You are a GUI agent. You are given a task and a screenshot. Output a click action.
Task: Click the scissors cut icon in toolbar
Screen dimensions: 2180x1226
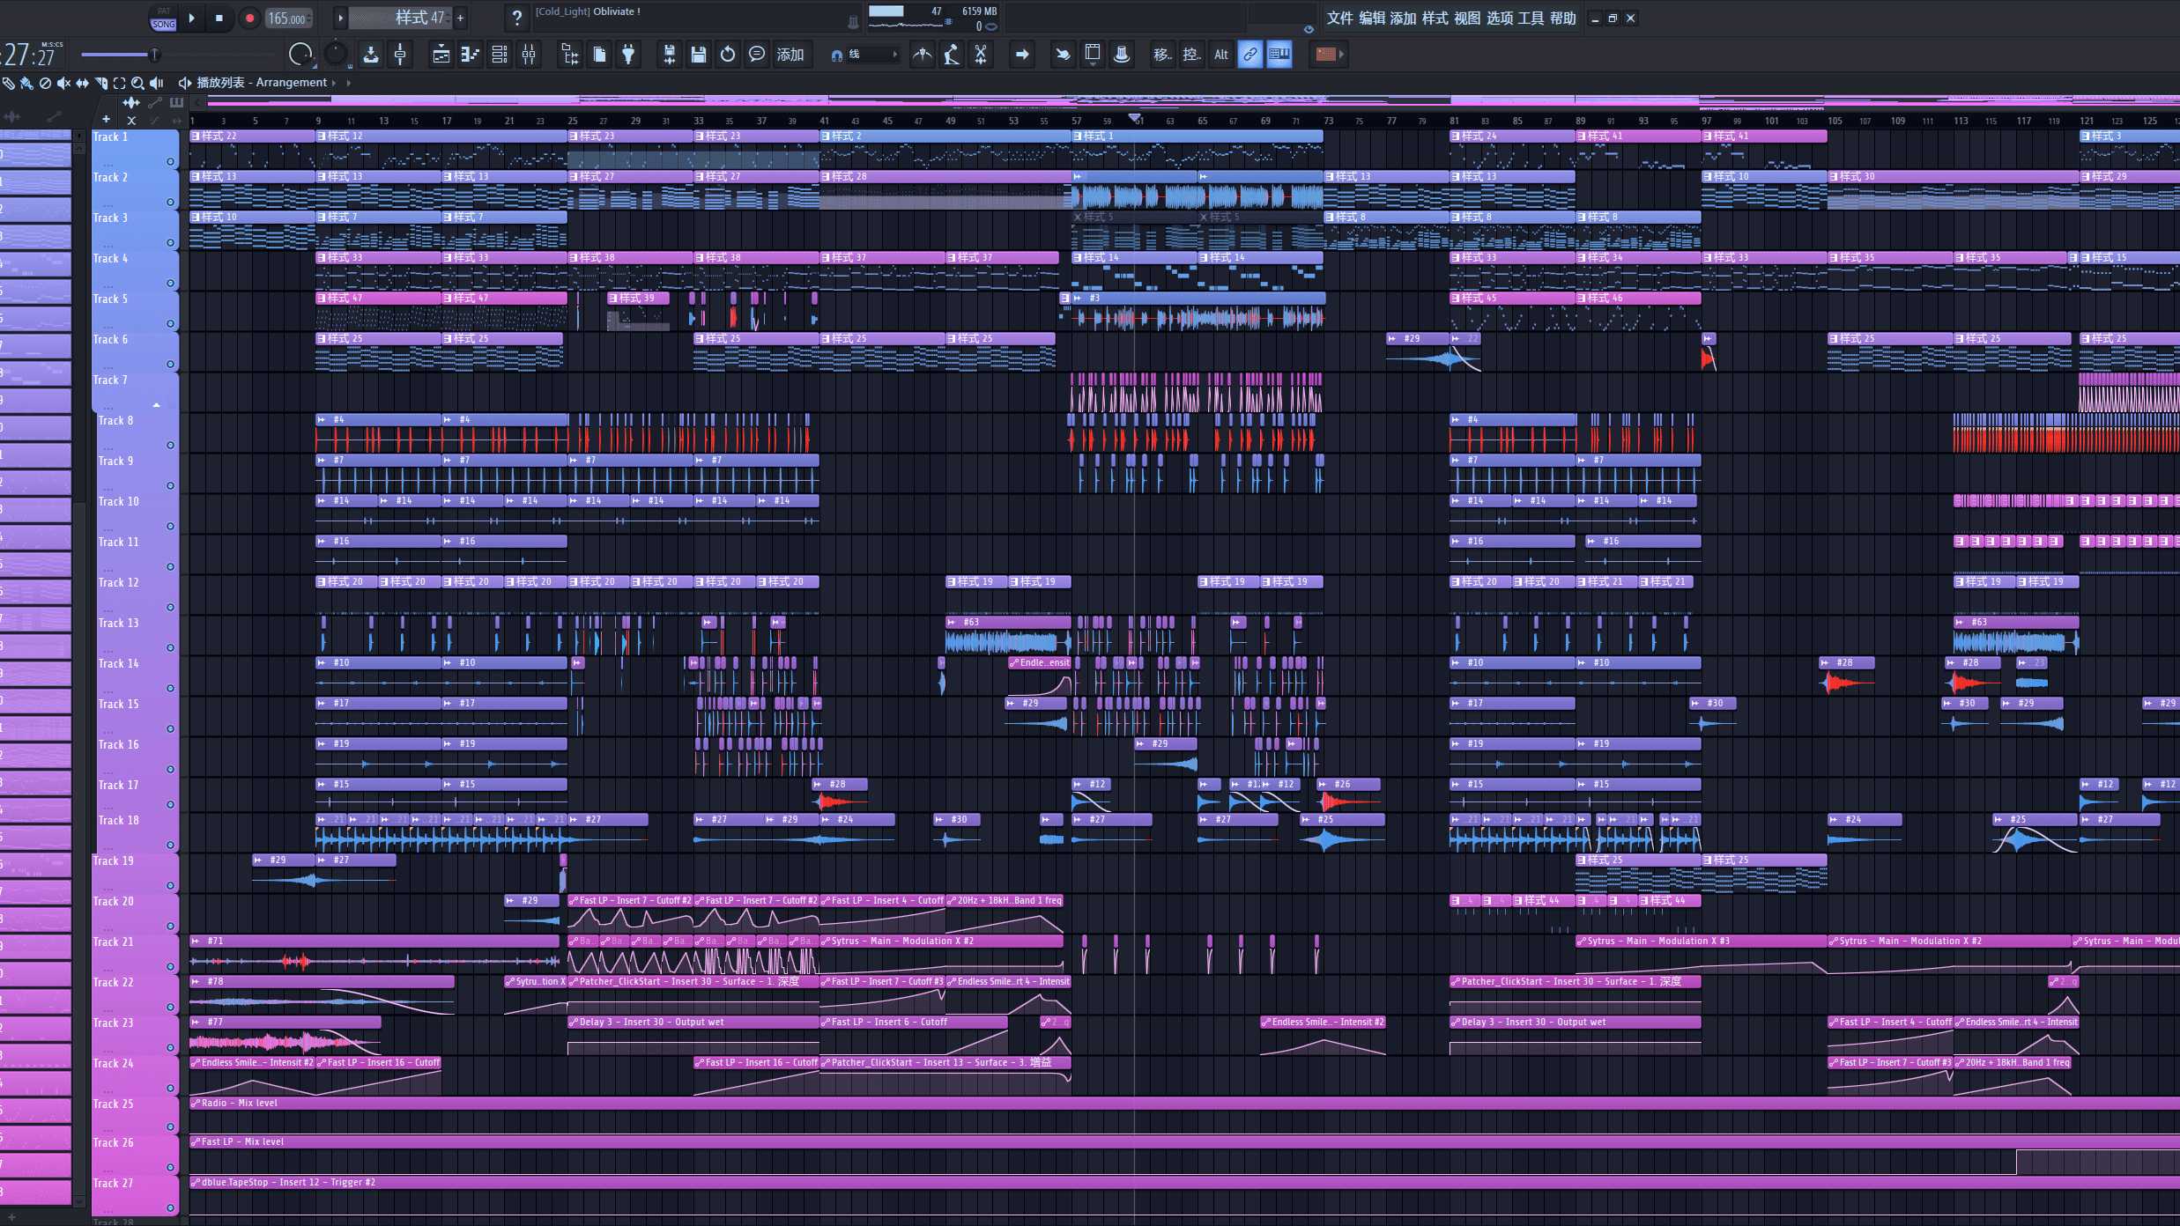(980, 55)
